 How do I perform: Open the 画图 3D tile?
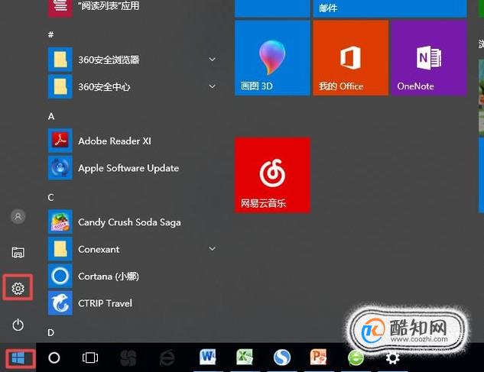(272, 58)
